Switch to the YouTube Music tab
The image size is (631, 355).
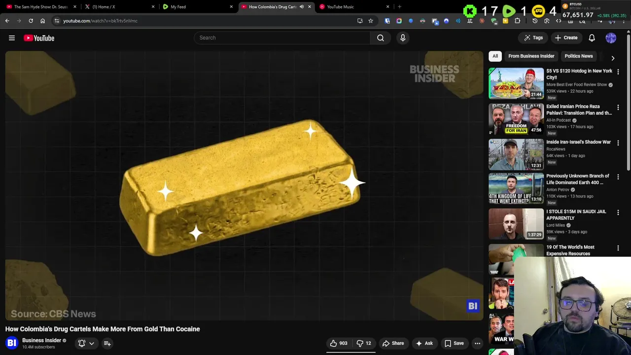tap(354, 7)
